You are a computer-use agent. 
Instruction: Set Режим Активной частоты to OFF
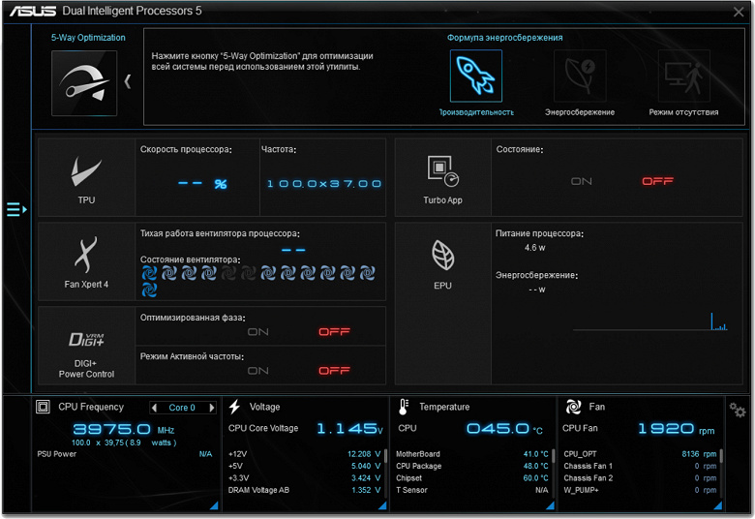[334, 371]
